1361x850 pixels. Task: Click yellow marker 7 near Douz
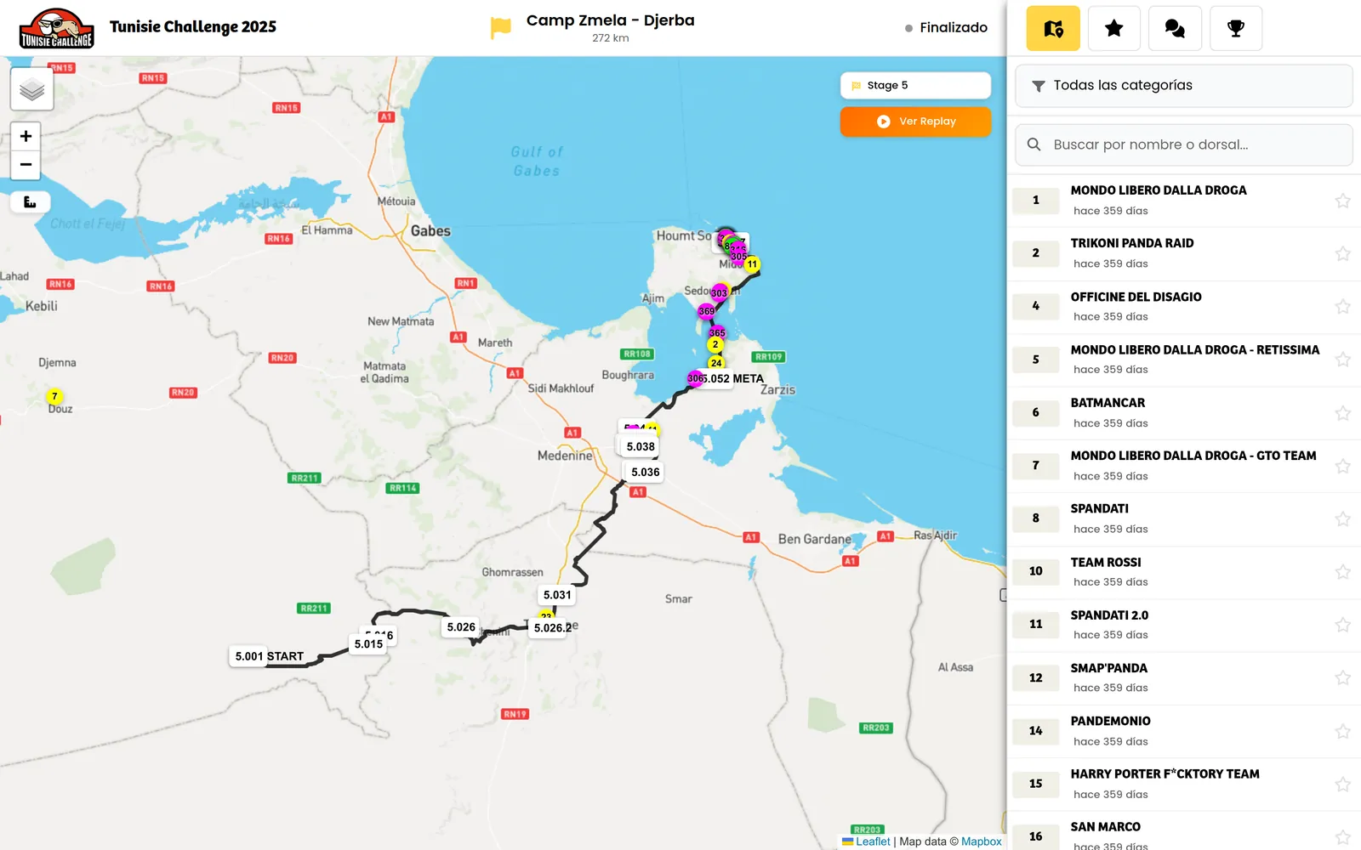coord(54,396)
